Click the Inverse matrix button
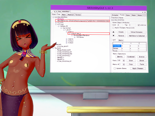This screenshot has width=155, height=116. (142, 57)
